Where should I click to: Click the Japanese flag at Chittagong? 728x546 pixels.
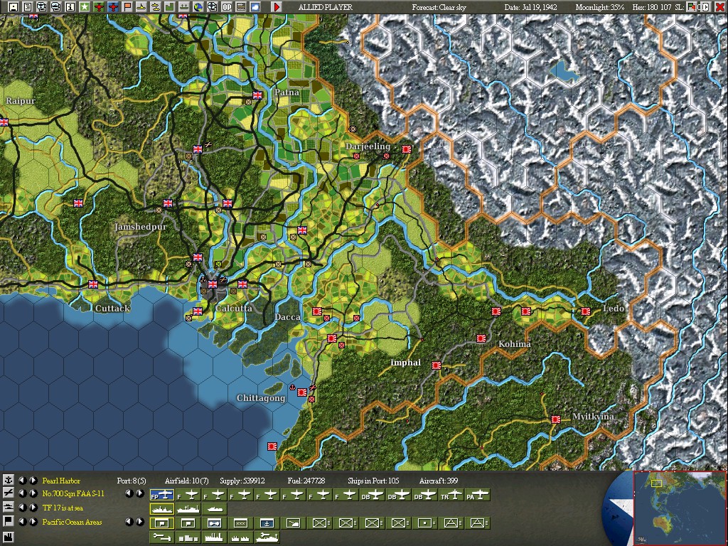click(x=301, y=392)
